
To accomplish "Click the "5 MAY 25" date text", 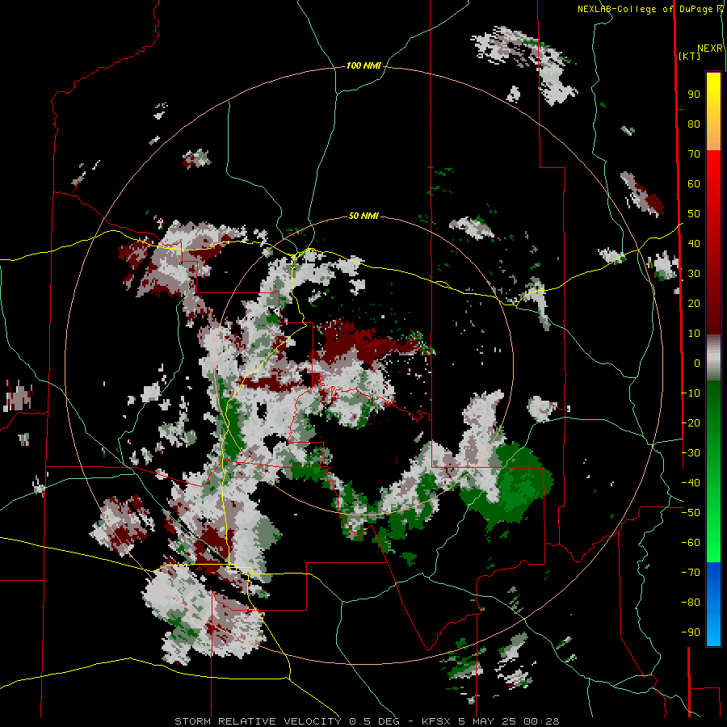I will click(x=488, y=721).
